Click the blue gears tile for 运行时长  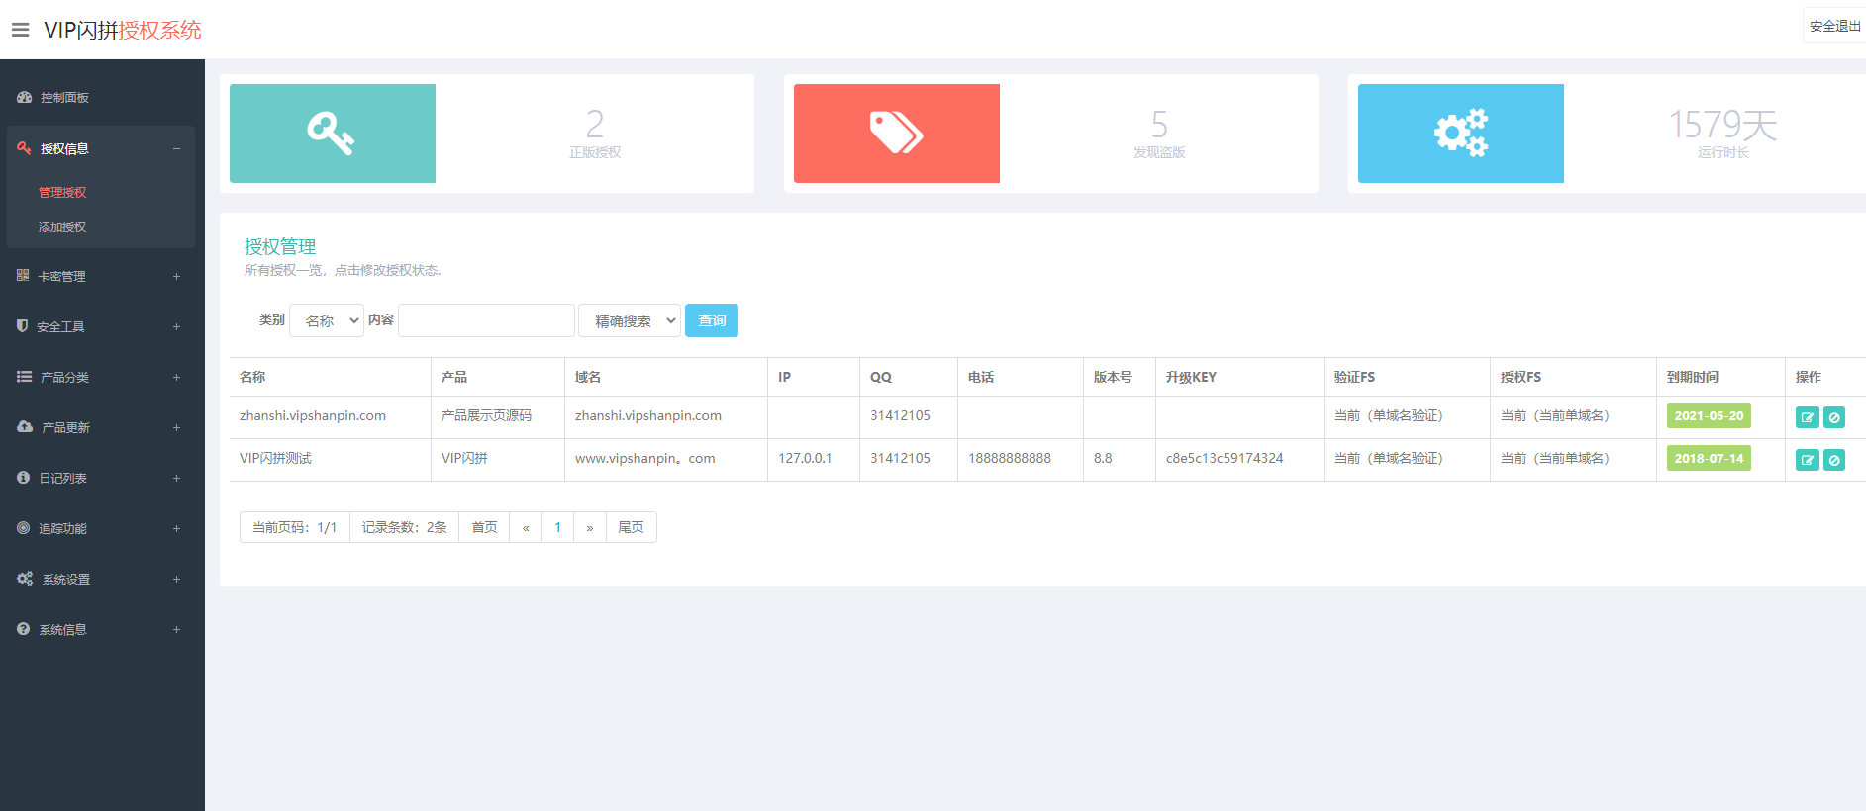pyautogui.click(x=1461, y=134)
